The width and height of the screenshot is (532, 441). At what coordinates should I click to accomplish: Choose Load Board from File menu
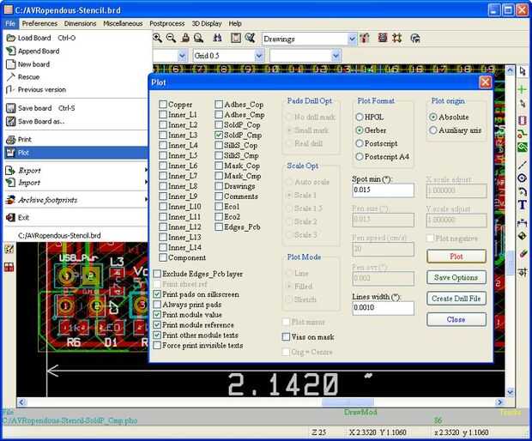point(76,38)
